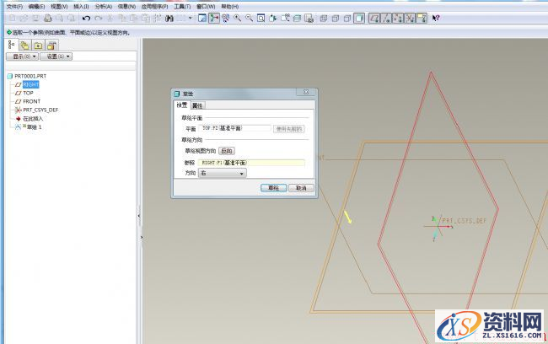This screenshot has height=344, width=548.
Task: Expand the 显示 dropdown in model tree
Action: click(x=23, y=56)
